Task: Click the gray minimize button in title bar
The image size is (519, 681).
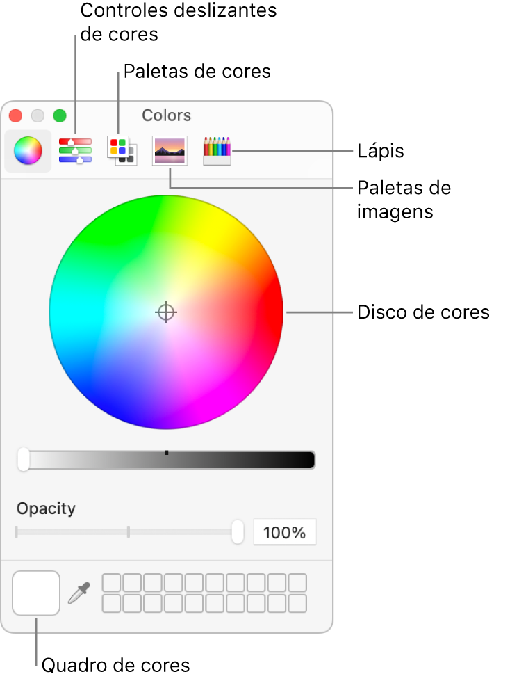Action: [38, 115]
